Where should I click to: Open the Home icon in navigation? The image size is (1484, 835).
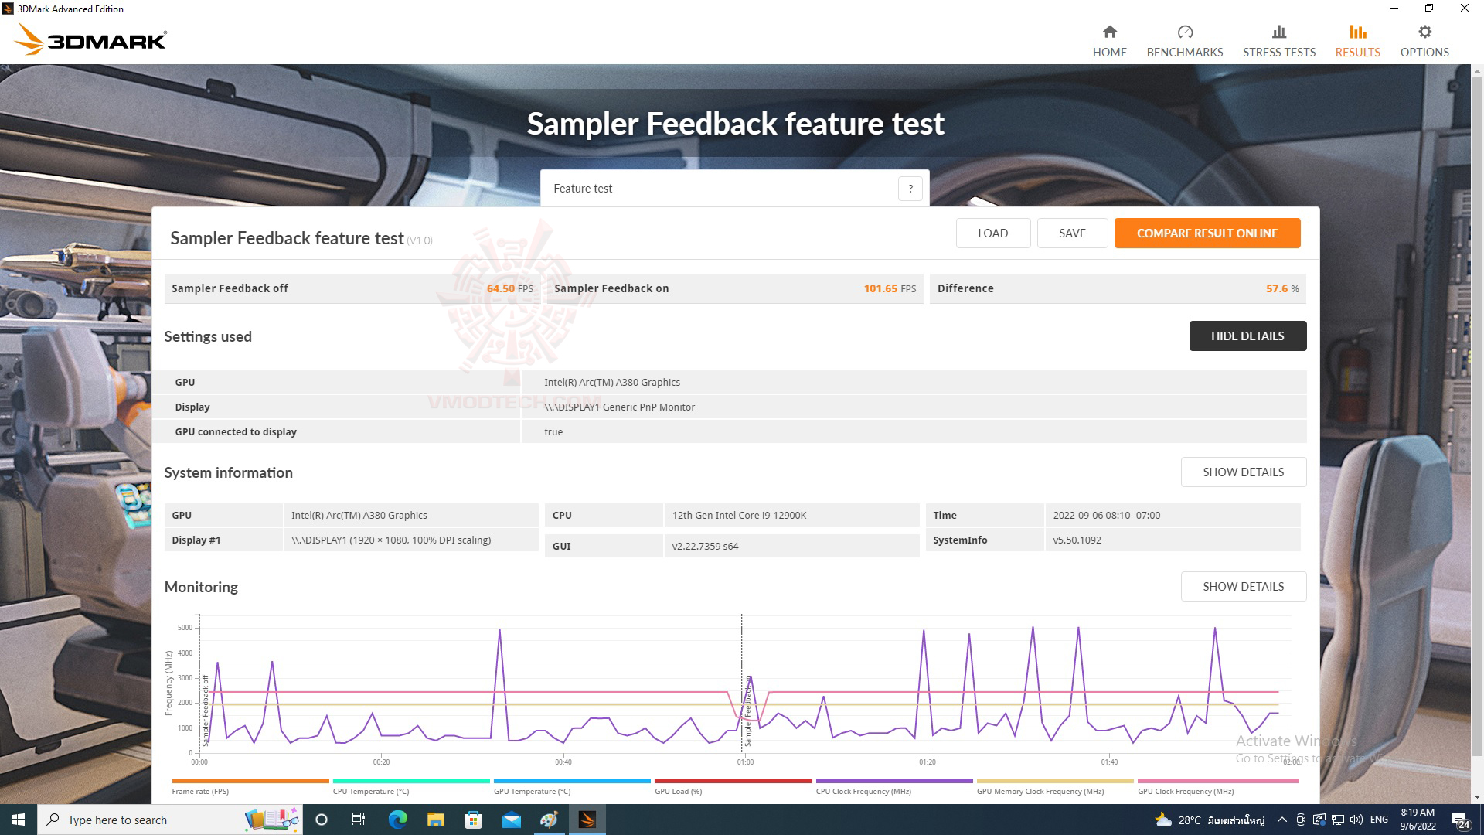coord(1109,32)
